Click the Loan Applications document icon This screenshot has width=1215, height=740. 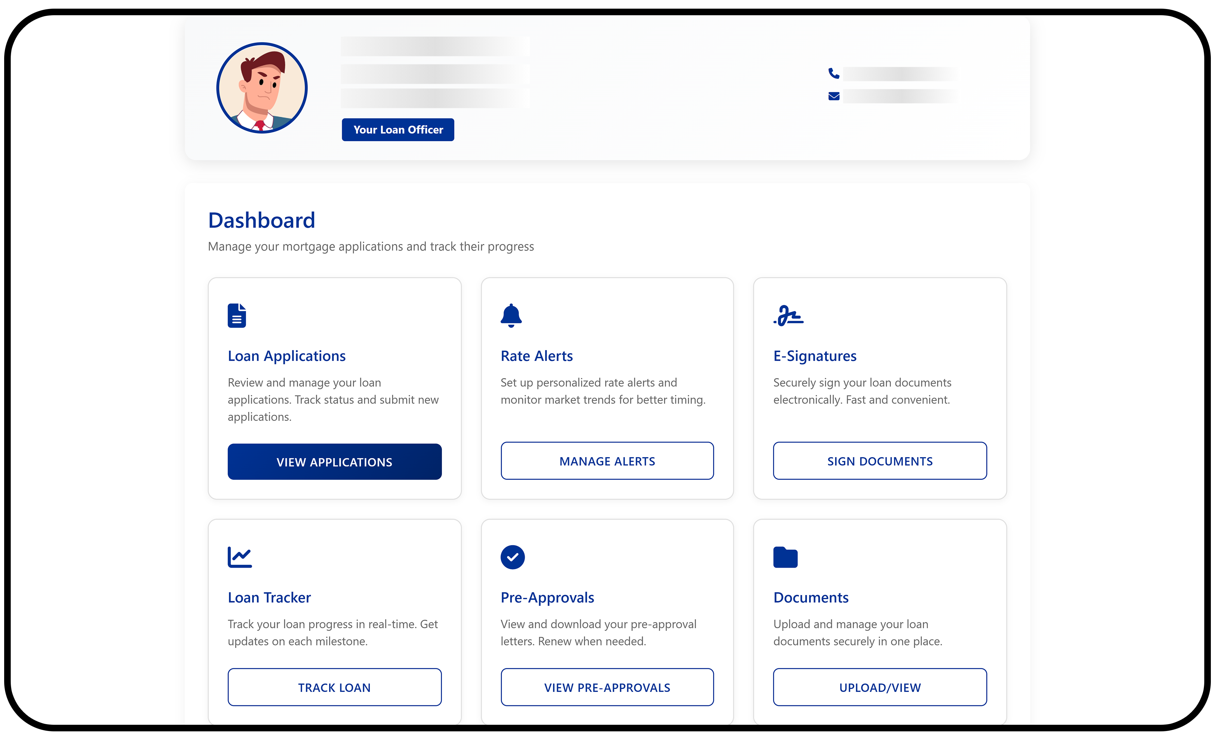point(237,315)
